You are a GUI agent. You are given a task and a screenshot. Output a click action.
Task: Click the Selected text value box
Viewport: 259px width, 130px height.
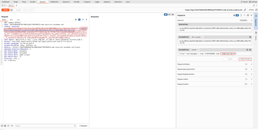(215, 29)
